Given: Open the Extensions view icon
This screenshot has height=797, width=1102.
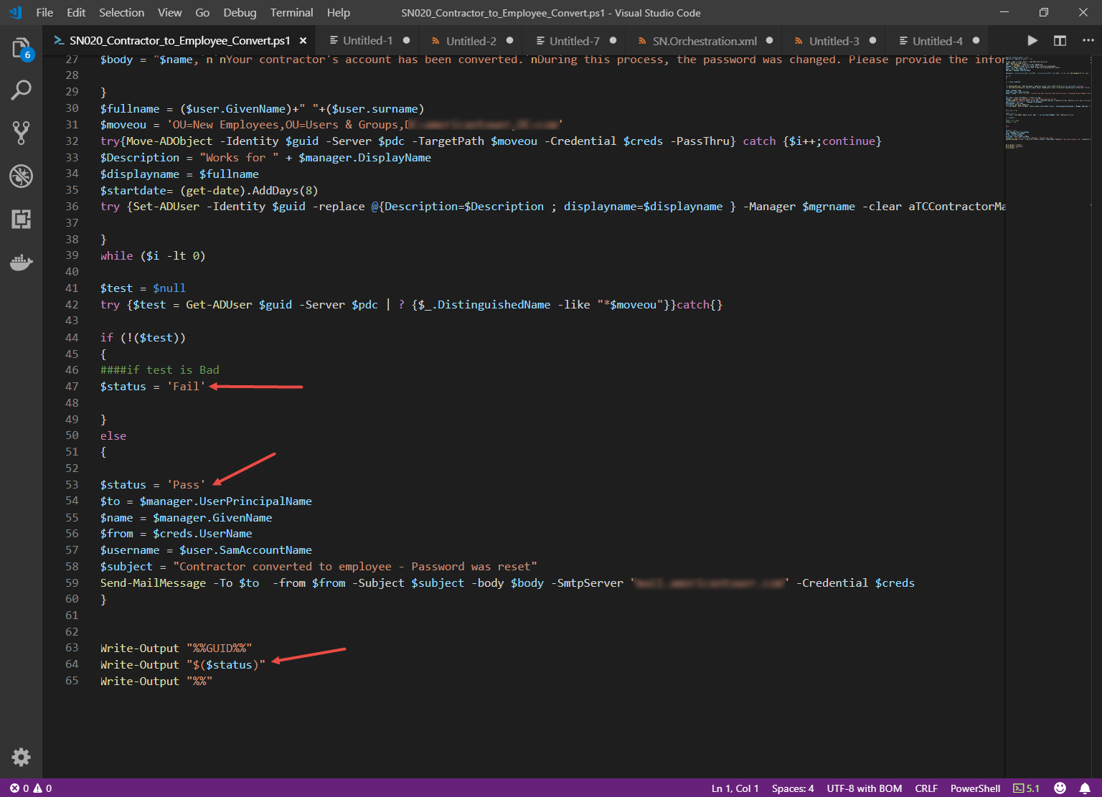Looking at the screenshot, I should [21, 219].
